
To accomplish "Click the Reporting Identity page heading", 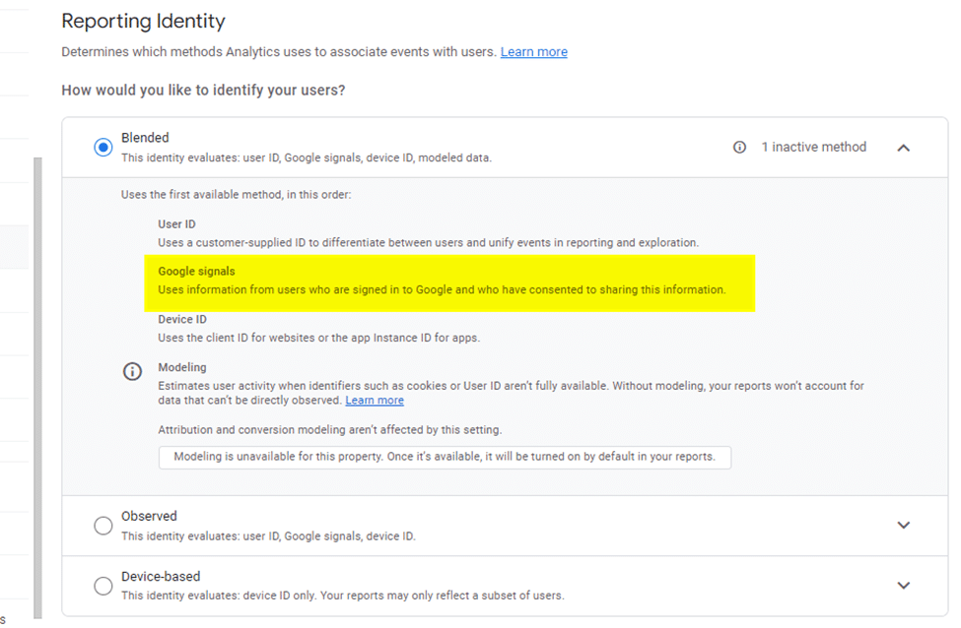I will pyautogui.click(x=143, y=21).
